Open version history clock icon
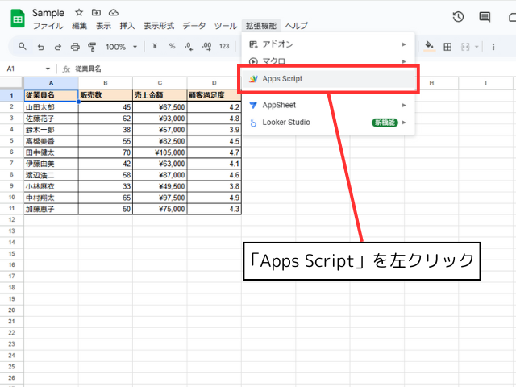Screen dimensions: 516x387 458,17
